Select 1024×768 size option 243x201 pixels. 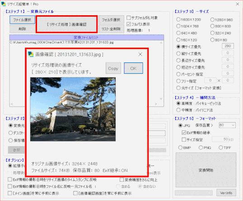pyautogui.click(x=178, y=26)
